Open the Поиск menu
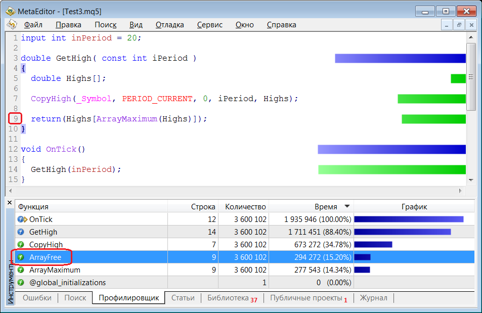 click(x=105, y=25)
